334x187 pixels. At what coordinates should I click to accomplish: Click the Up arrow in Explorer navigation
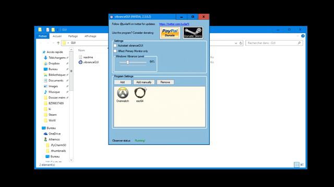tap(58, 43)
